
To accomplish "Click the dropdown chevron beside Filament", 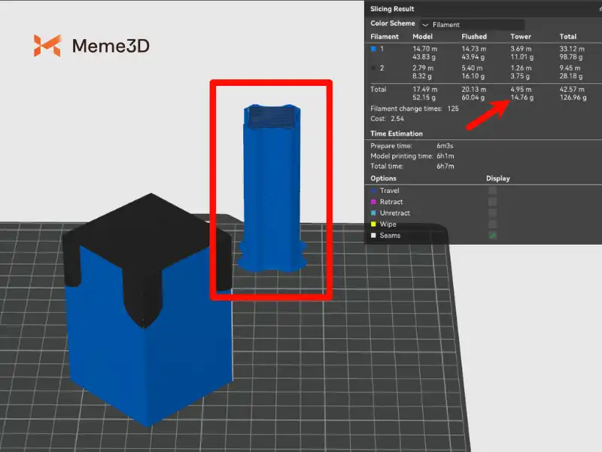I will [x=427, y=25].
